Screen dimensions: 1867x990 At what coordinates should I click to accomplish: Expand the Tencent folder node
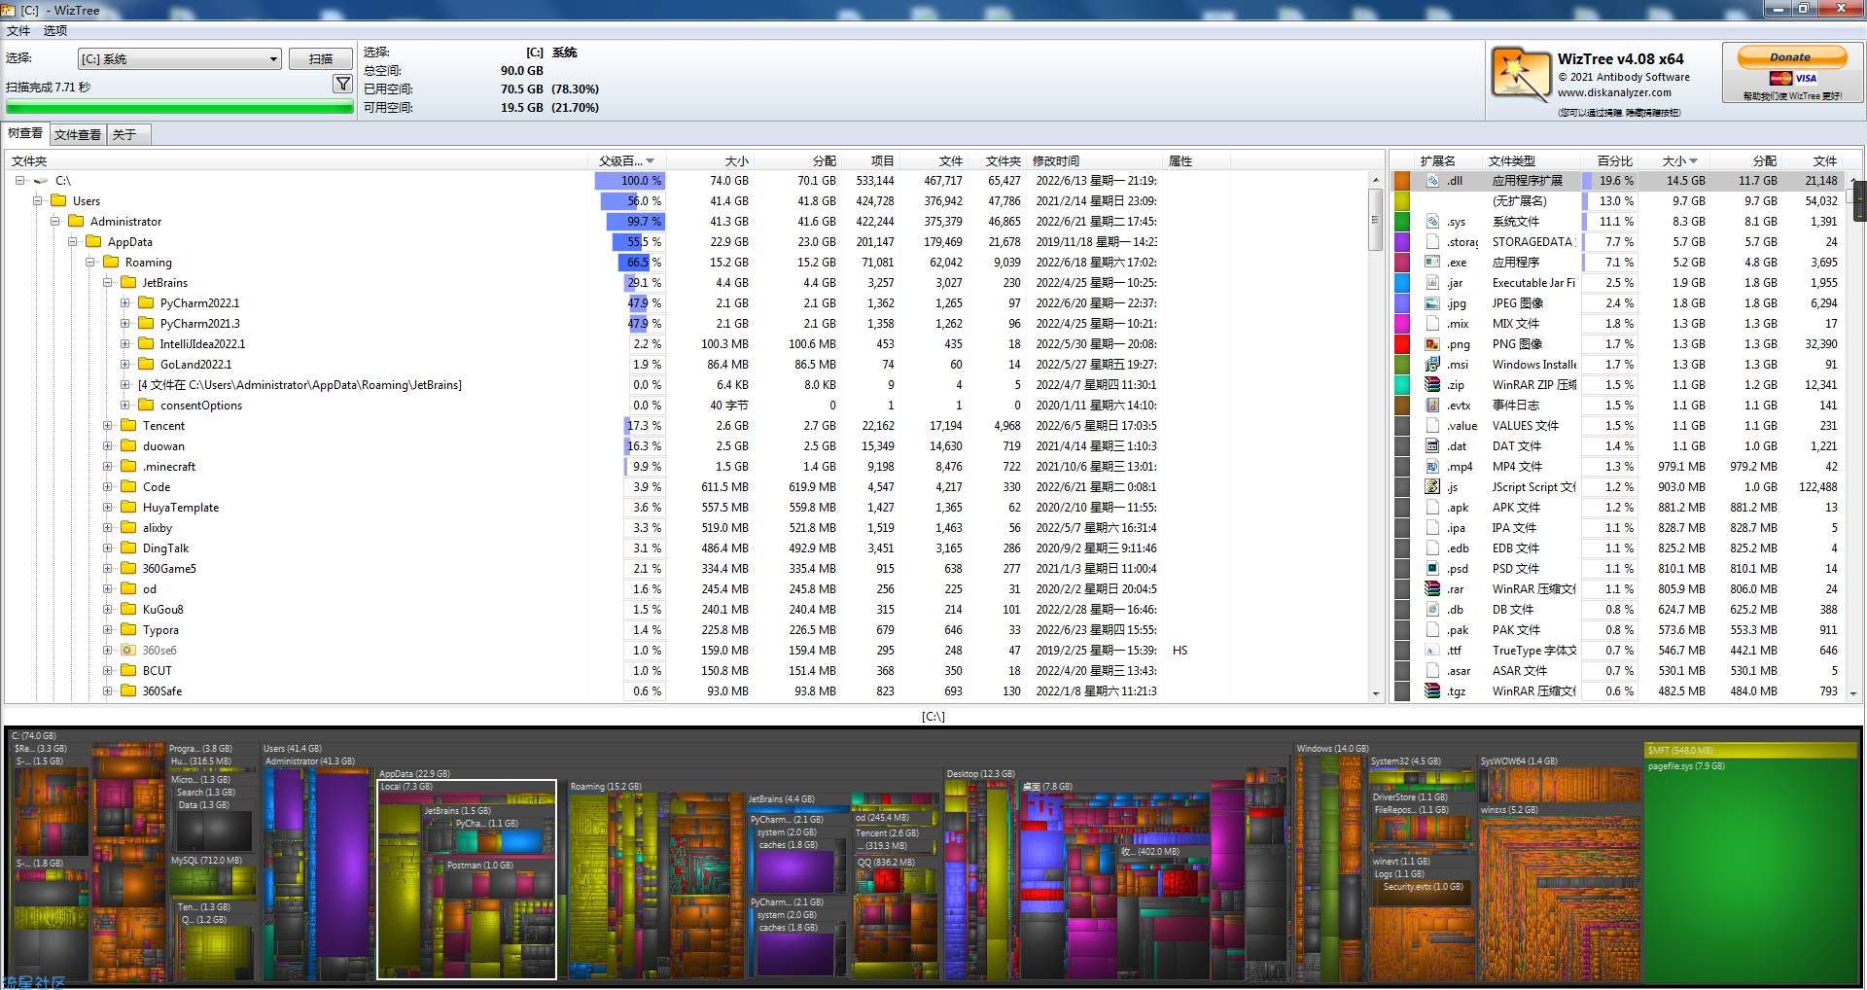coord(107,426)
